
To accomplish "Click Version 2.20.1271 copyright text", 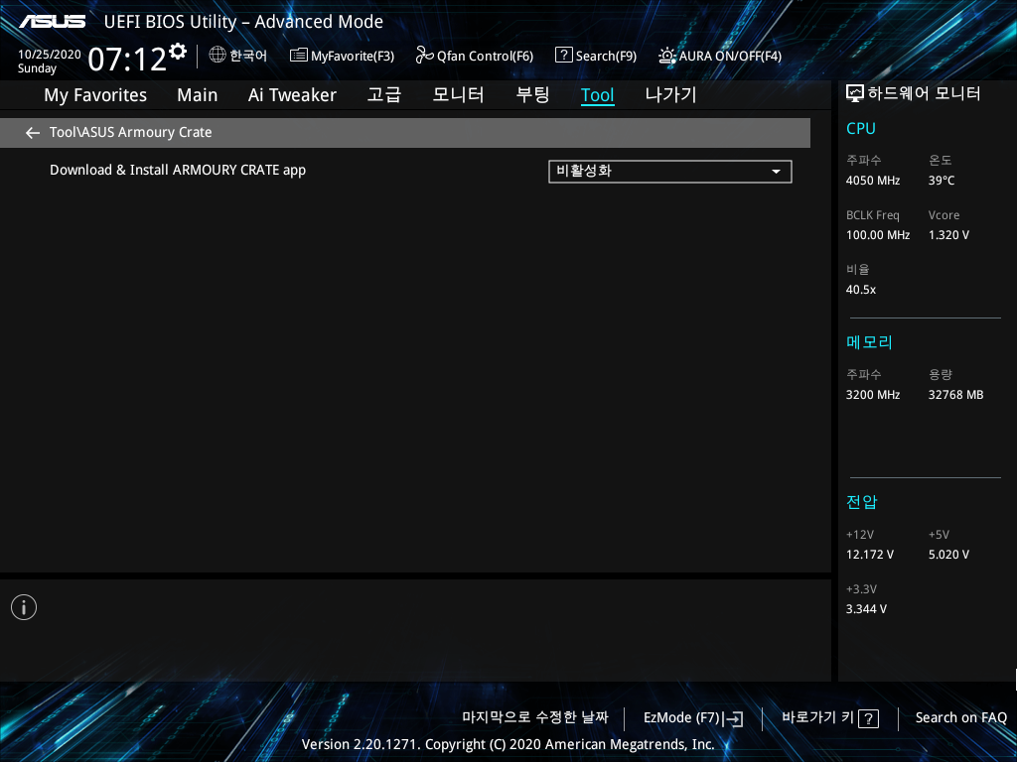I will click(508, 744).
